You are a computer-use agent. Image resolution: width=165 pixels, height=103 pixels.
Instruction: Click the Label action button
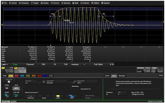pos(58,97)
